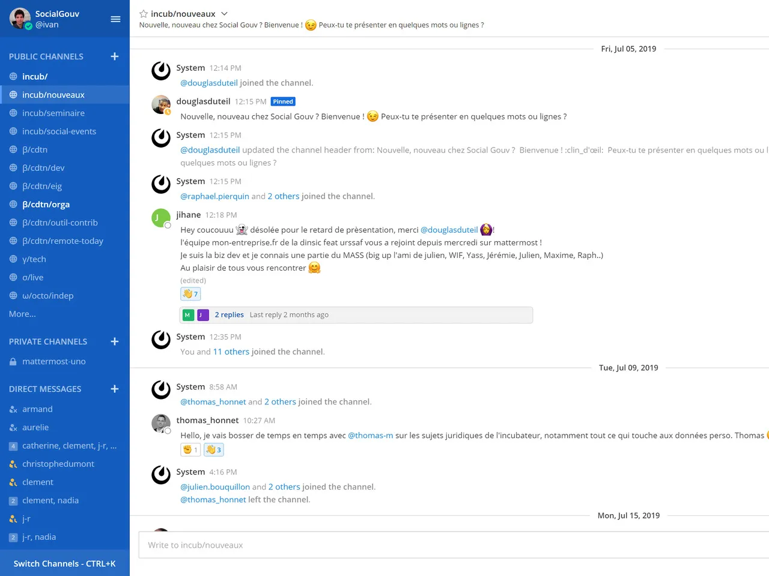Viewport: 769px width, 576px height.
Task: Expand '11 others' joined the channel
Action: pos(231,352)
